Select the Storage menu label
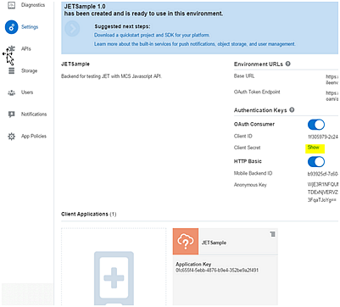This screenshot has width=340, height=307. 29,70
